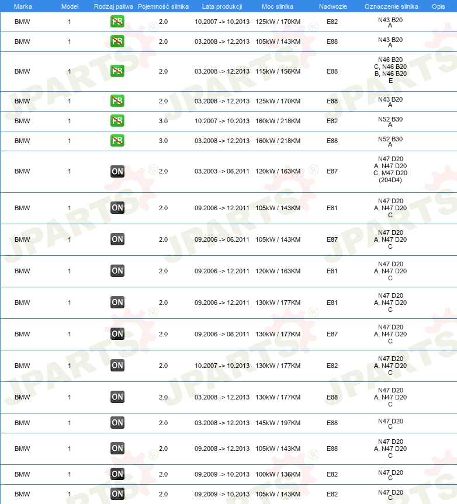The height and width of the screenshot is (504, 457).
Task: Click the petrol icon in the E88 3.0 row
Action: pos(117,141)
